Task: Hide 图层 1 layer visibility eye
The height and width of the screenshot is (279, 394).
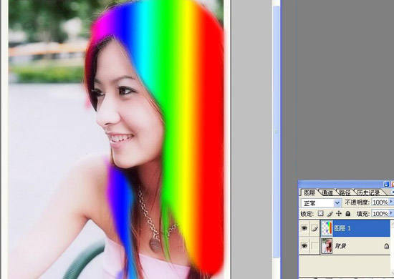Action: pyautogui.click(x=304, y=228)
